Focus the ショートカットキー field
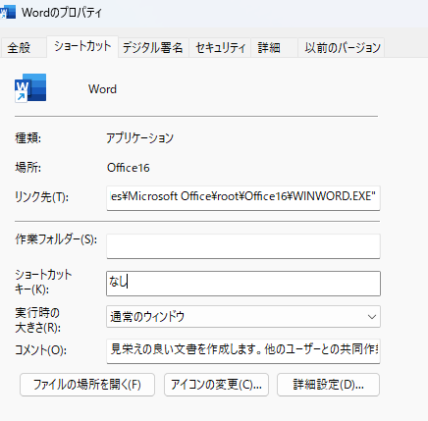Viewport: 428px width, 421px height. (x=243, y=284)
